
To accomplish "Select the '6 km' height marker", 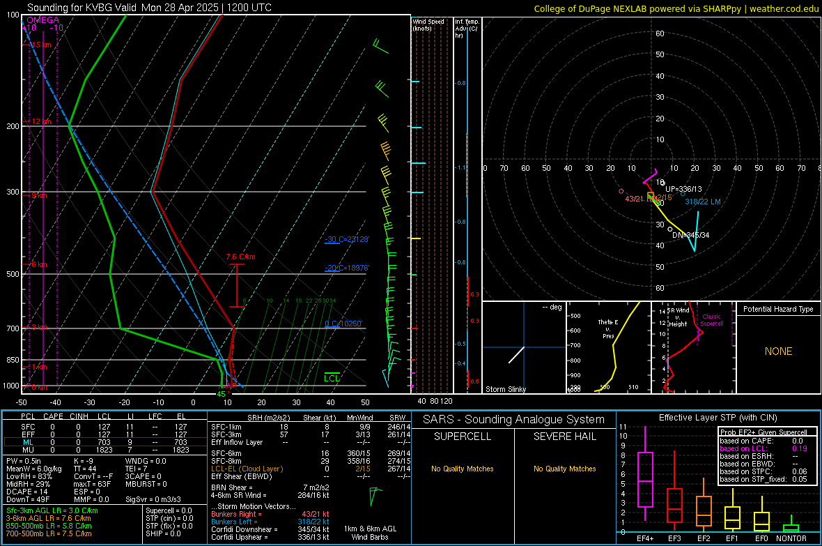I will coord(39,264).
